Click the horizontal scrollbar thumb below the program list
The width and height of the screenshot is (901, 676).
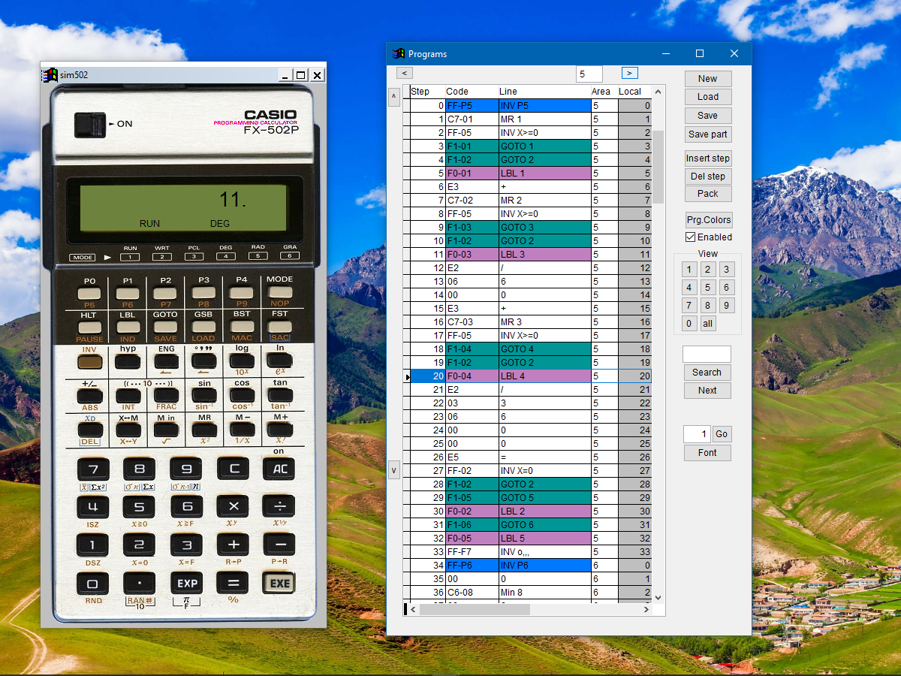[x=475, y=609]
